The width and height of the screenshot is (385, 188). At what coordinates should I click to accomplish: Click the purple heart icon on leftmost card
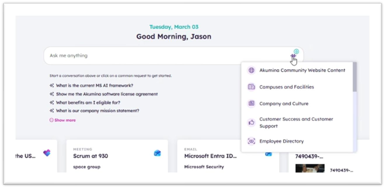point(47,153)
